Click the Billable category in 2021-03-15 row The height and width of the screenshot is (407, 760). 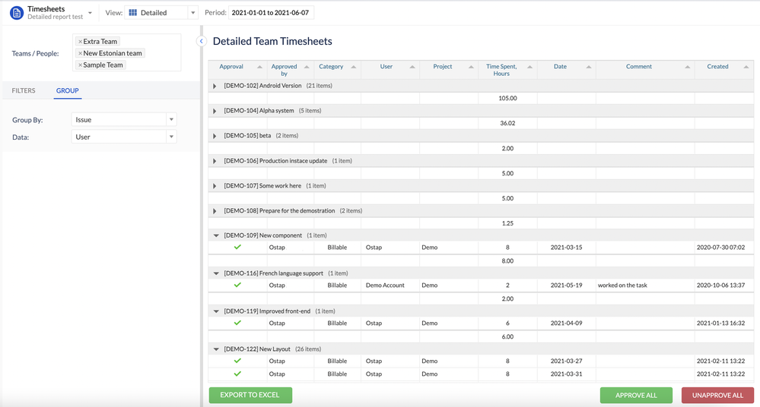coord(337,248)
